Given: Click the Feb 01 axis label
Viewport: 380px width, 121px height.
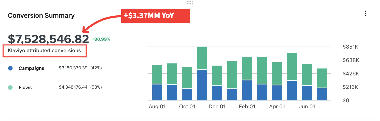Looking at the screenshot, I should pos(247,107).
